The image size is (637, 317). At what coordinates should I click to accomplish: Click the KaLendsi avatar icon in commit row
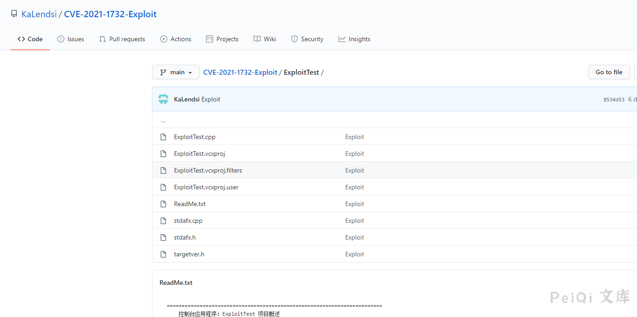click(163, 99)
